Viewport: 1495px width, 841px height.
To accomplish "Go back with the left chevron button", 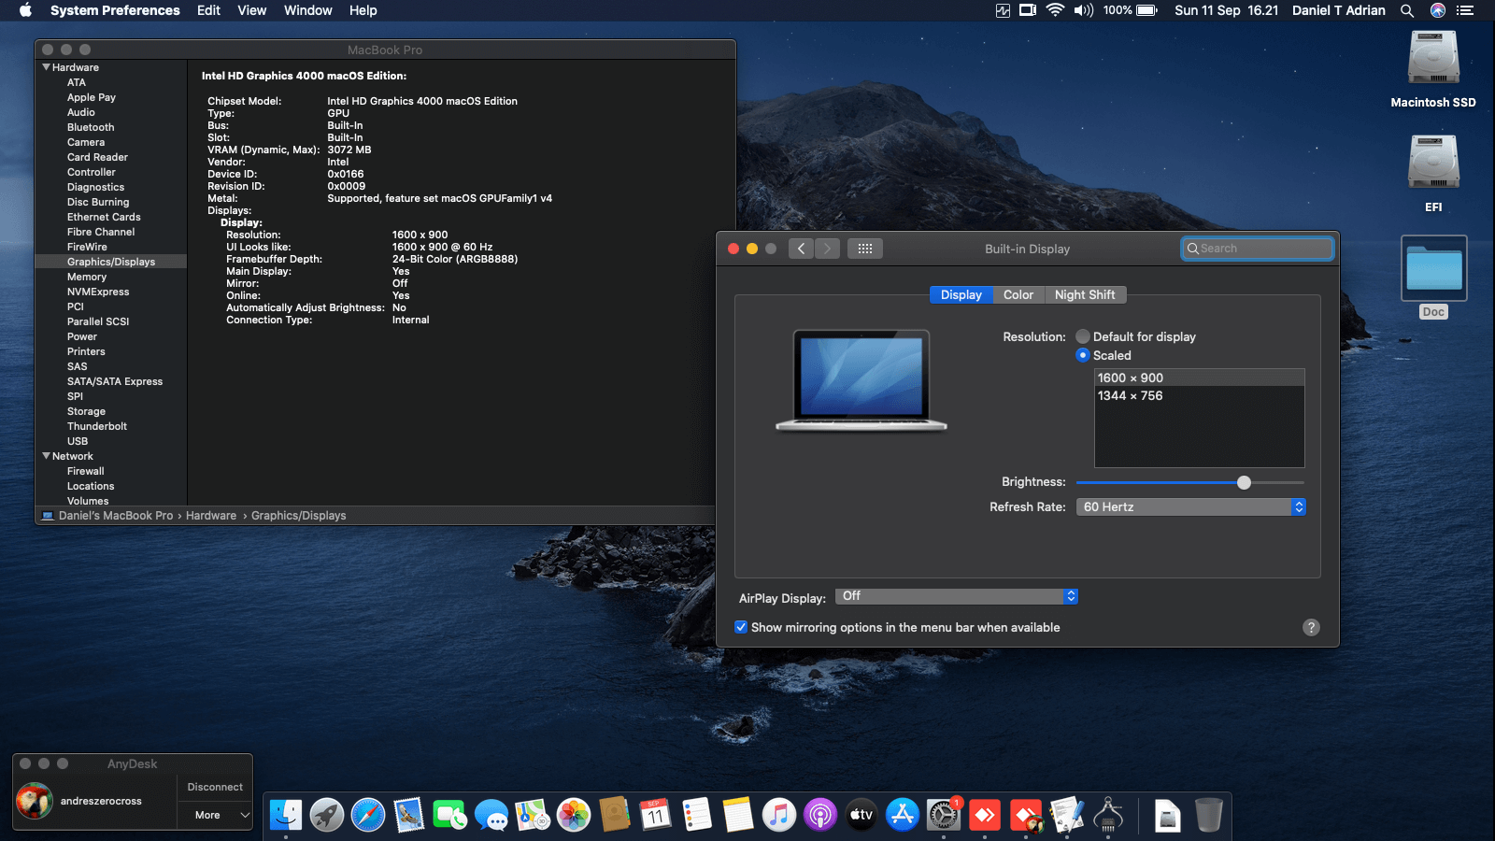I will tap(801, 249).
